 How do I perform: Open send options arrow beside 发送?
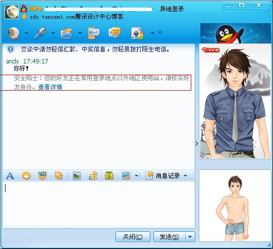coord(190,237)
